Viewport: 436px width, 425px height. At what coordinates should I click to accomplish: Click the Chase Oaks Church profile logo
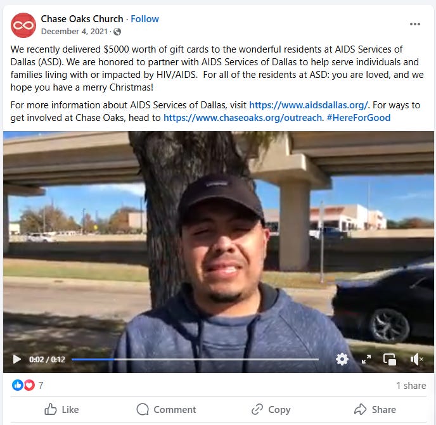(23, 25)
